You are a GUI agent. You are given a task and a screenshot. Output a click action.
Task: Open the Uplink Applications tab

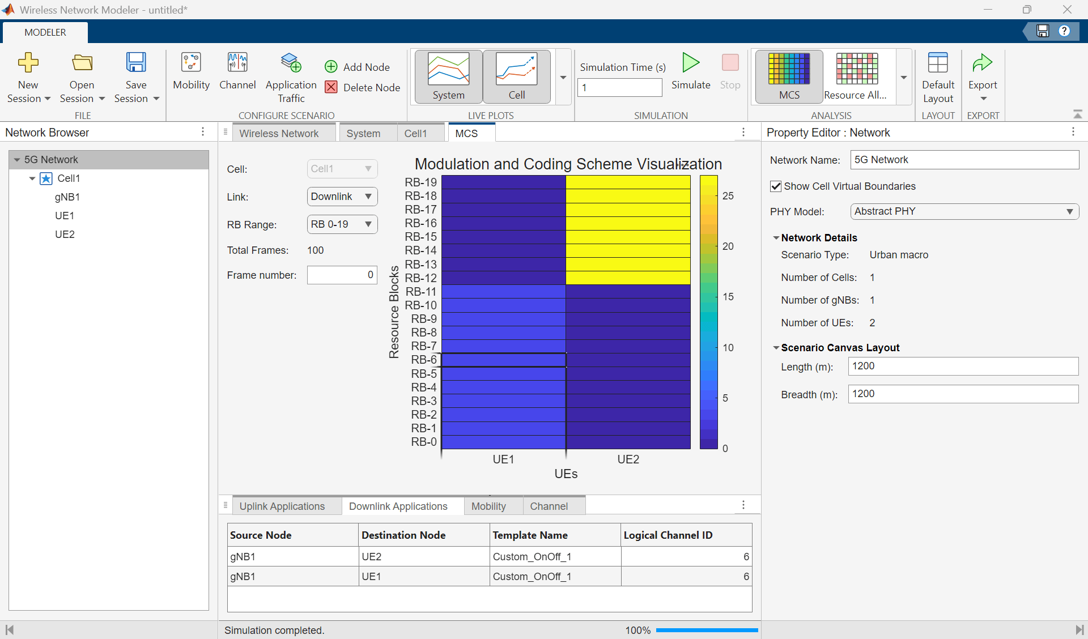click(282, 506)
